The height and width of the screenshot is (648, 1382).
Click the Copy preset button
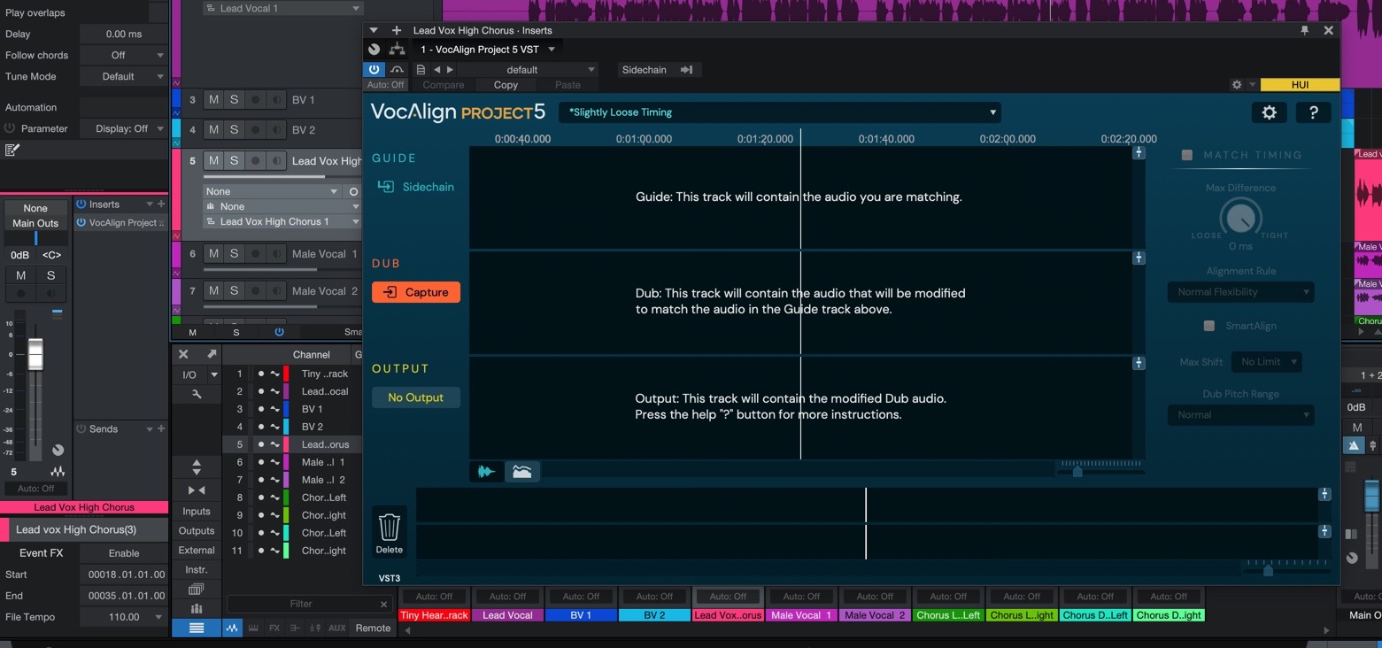tap(506, 85)
